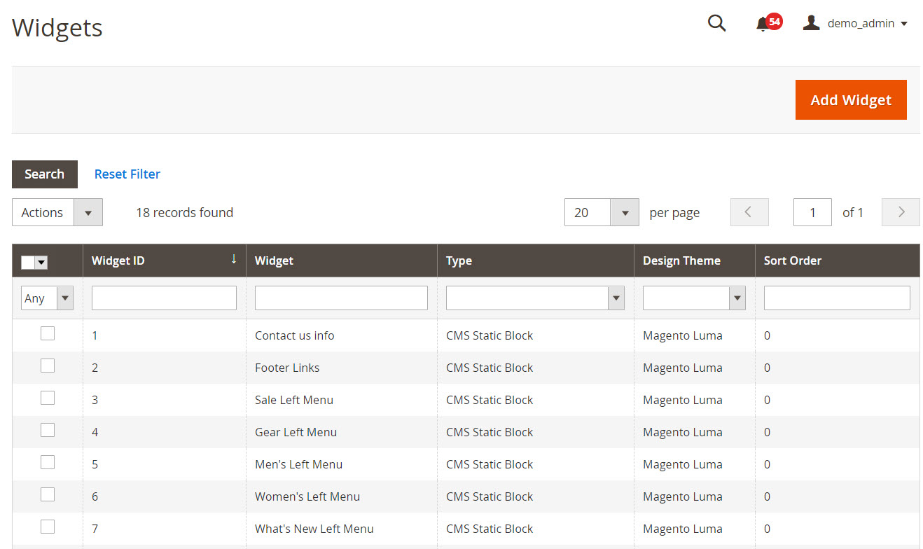This screenshot has height=549, width=923.
Task: Click 18 records found text
Action: click(x=184, y=212)
